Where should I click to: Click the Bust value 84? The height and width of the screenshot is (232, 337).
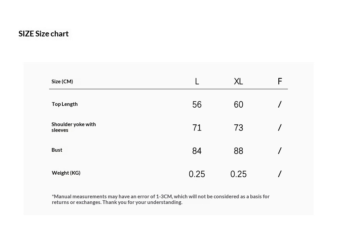197,151
